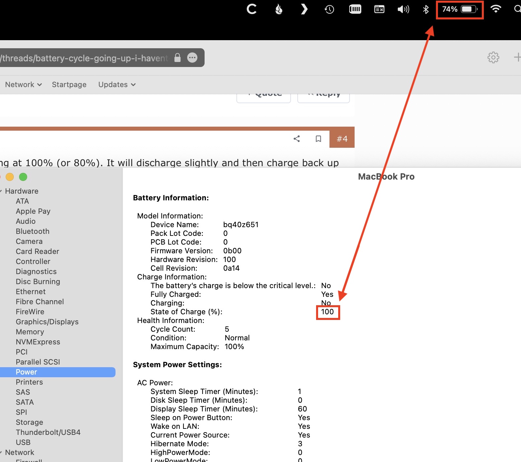The image size is (521, 462).
Task: Select Apple Pay in the sidebar
Action: 33,211
